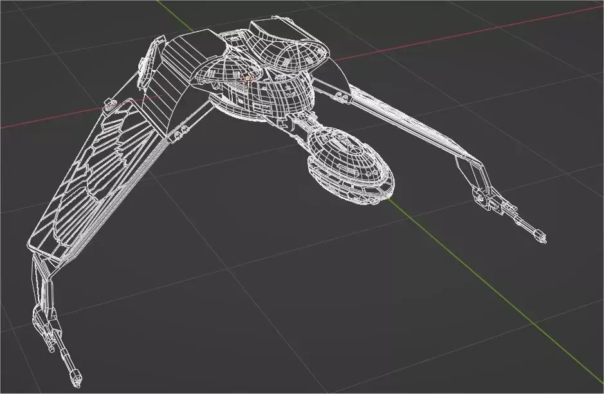The height and width of the screenshot is (394, 604).
Task: Click the forward bridge pod of the wireframe ship
Action: pos(351,166)
